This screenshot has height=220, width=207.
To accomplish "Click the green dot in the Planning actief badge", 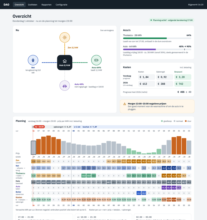I will pyautogui.click(x=151, y=20).
